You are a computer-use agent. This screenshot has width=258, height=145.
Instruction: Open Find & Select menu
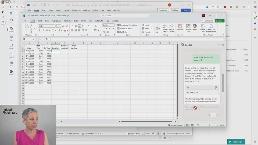coord(171,28)
